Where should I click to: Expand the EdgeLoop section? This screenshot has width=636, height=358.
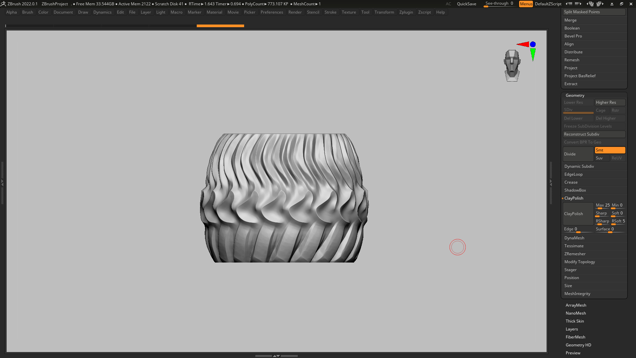point(573,174)
